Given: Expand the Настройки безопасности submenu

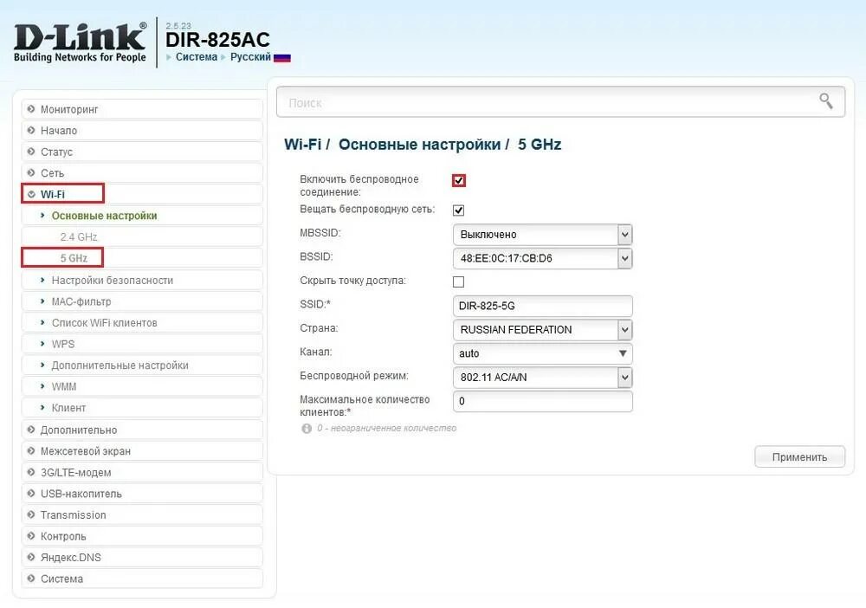Looking at the screenshot, I should click(142, 280).
